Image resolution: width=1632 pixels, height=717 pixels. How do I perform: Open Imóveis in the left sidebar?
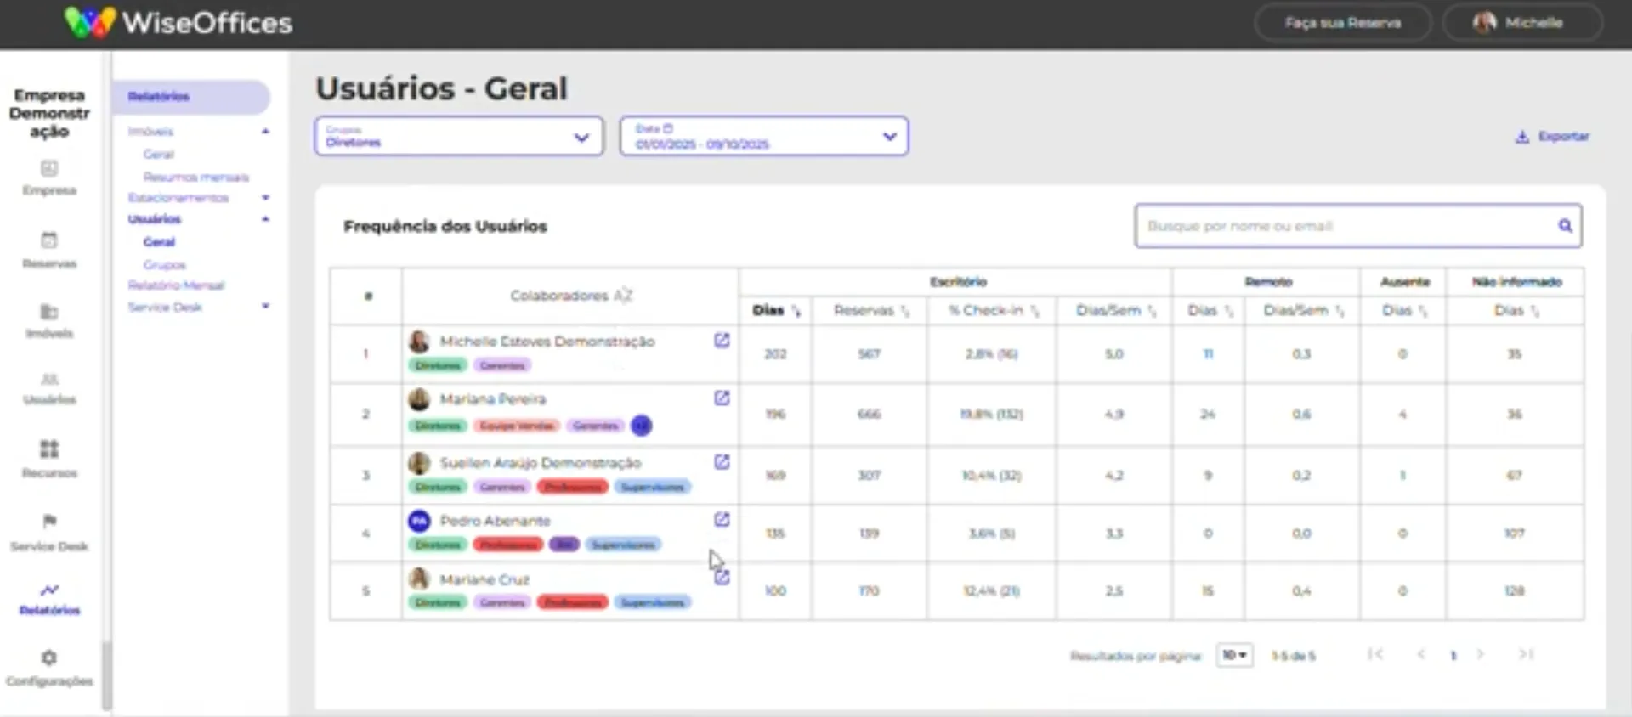(x=49, y=321)
